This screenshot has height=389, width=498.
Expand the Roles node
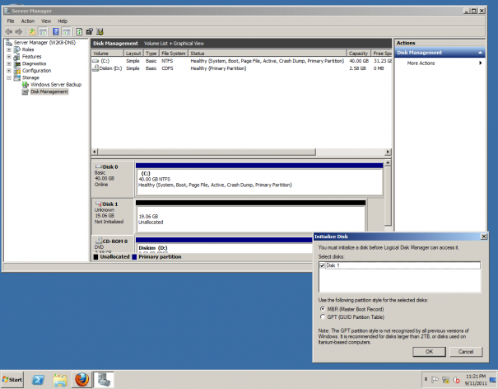click(x=9, y=49)
